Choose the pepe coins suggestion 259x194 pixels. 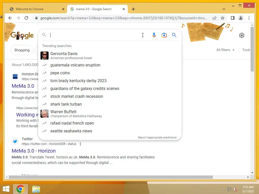[x=110, y=73]
